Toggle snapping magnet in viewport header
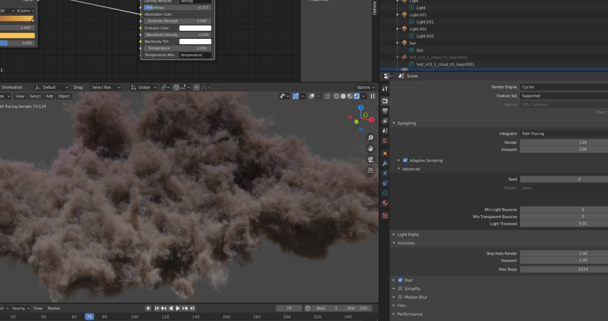This screenshot has width=608, height=321. pyautogui.click(x=176, y=87)
